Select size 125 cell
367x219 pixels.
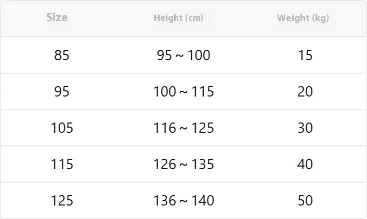click(62, 200)
